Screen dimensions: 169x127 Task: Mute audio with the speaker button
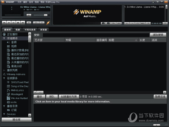pyautogui.click(x=29, y=15)
